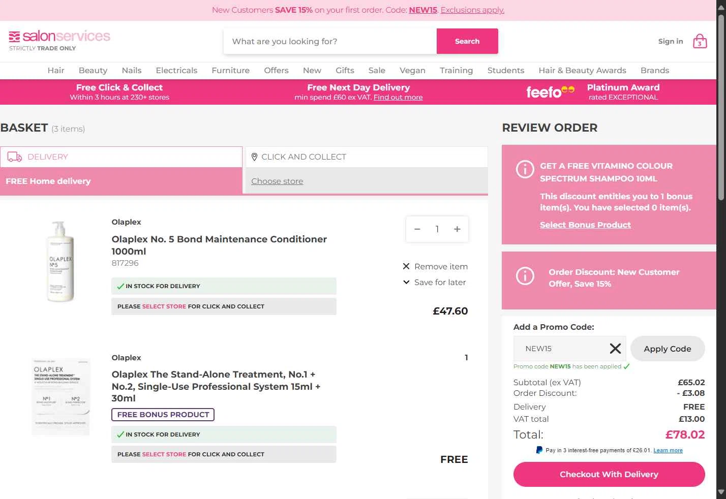
Task: Open Hair & Beauty Awards menu
Action: [x=583, y=71]
